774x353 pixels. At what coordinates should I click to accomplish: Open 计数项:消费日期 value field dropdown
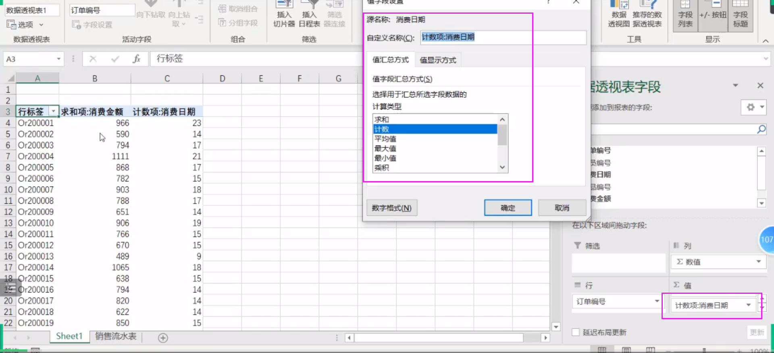748,305
